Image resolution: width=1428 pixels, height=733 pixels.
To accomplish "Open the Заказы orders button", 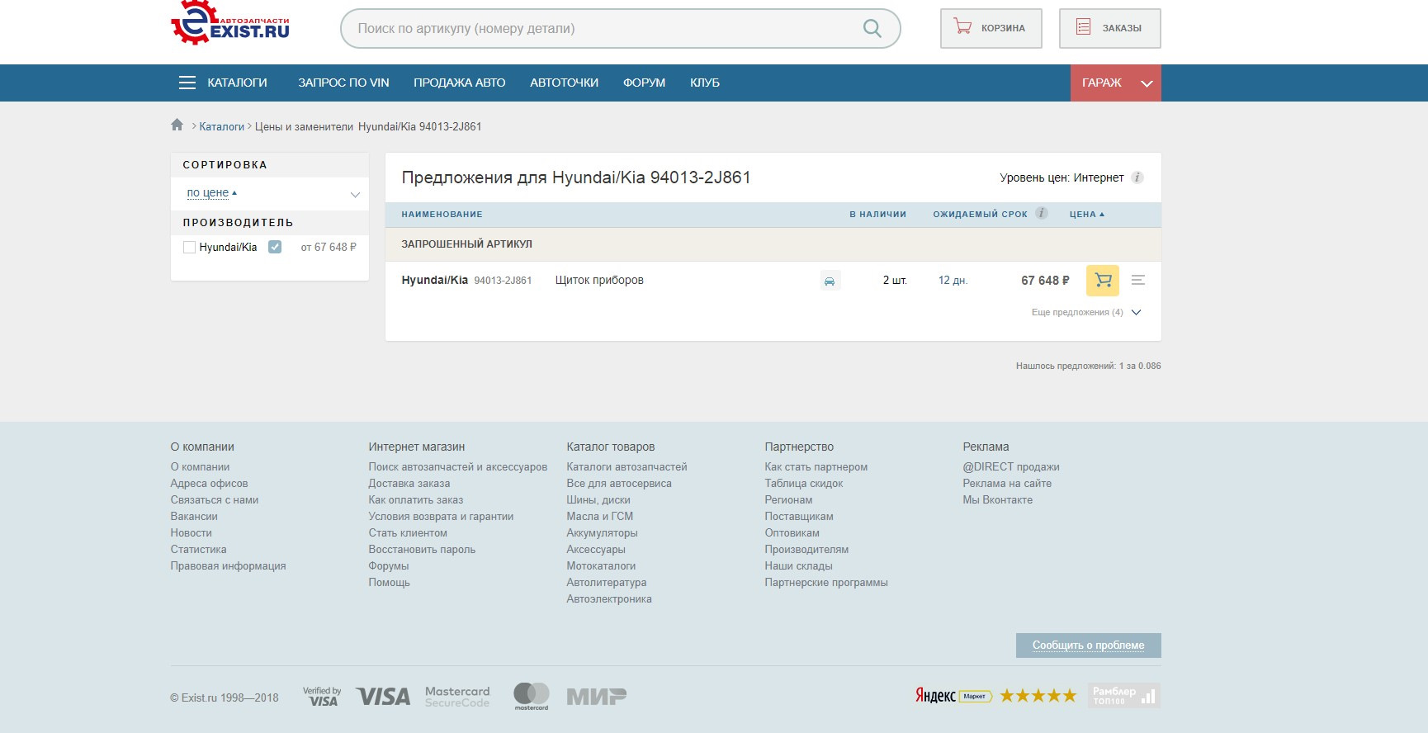I will 1110,28.
